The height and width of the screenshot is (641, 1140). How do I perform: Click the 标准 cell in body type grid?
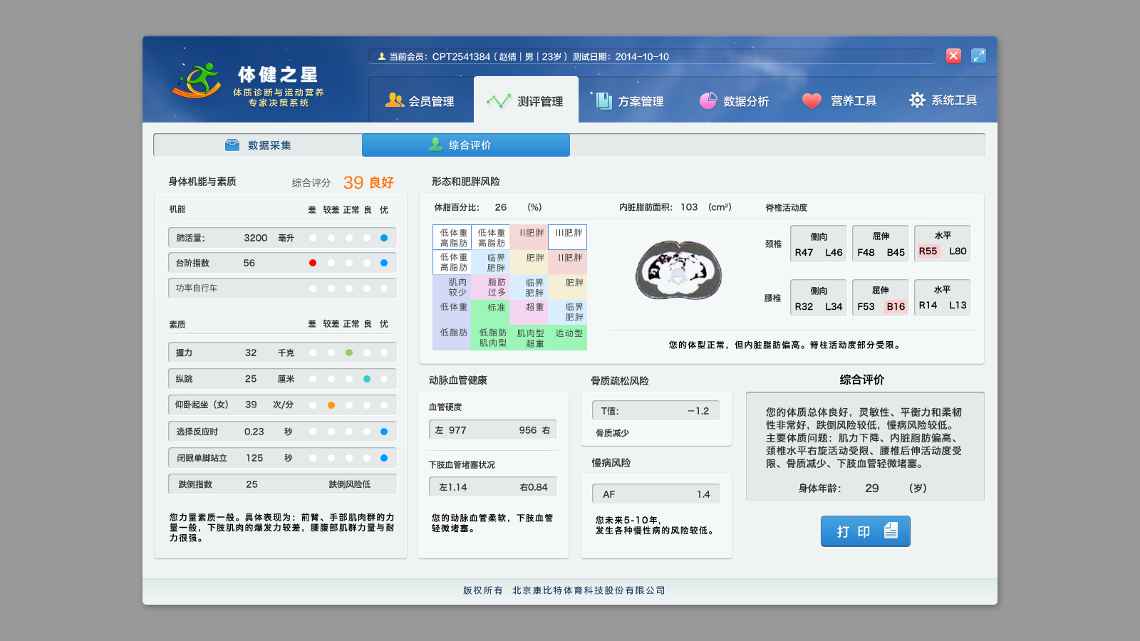[490, 312]
